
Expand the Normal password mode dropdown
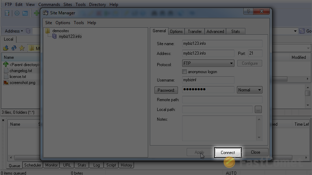250,90
